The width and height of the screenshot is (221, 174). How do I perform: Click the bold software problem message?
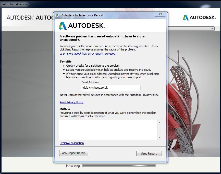pos(102,38)
